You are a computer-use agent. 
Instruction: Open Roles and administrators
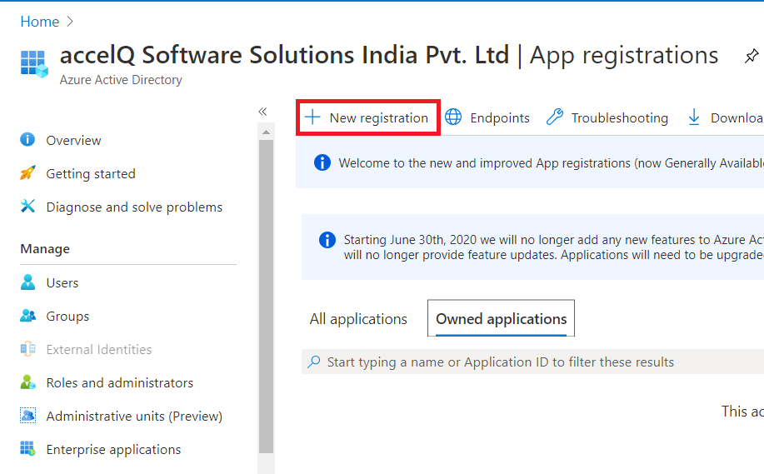tap(119, 383)
